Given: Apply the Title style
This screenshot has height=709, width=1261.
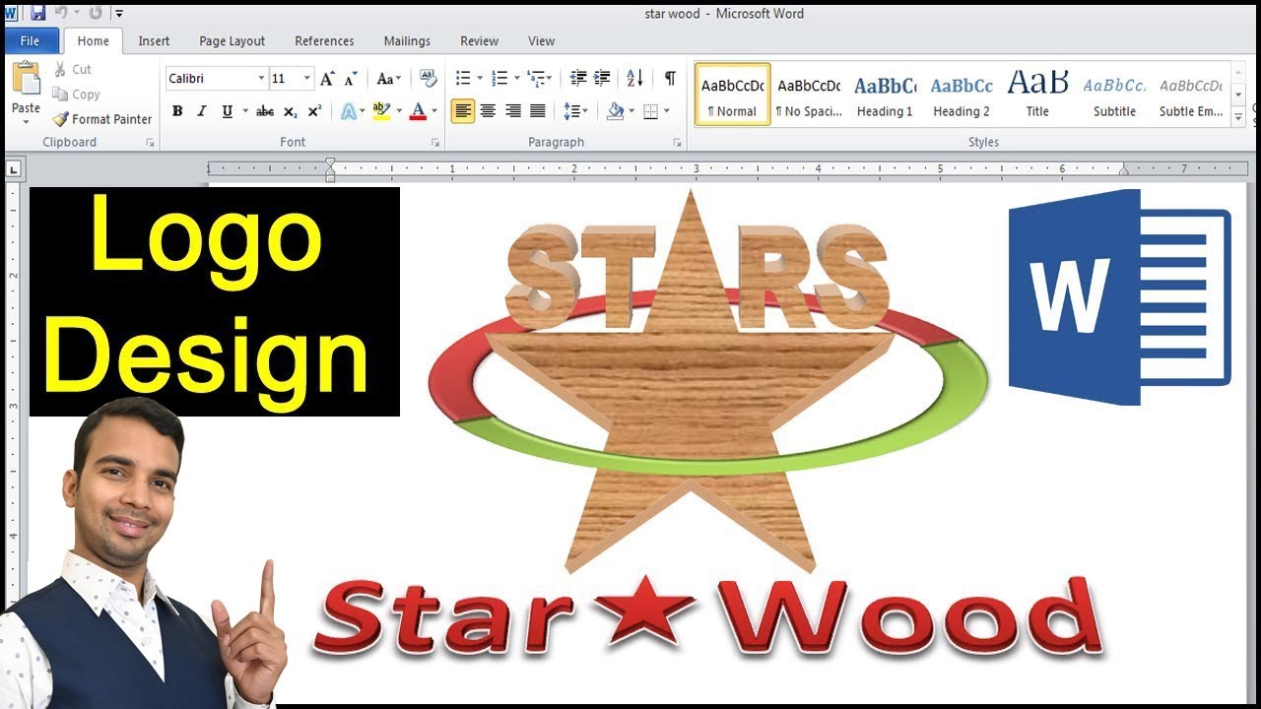Looking at the screenshot, I should [1037, 95].
